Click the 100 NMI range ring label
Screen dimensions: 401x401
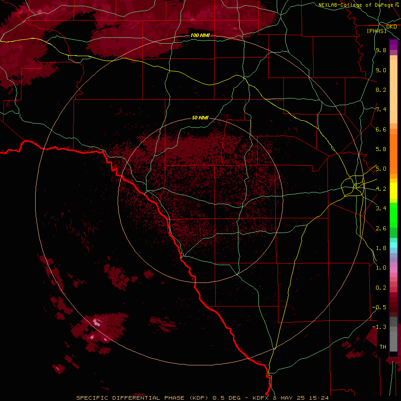coord(200,35)
